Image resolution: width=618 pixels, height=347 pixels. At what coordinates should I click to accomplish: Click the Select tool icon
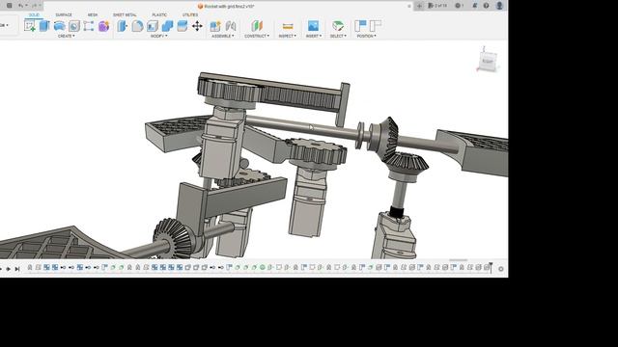(x=338, y=26)
